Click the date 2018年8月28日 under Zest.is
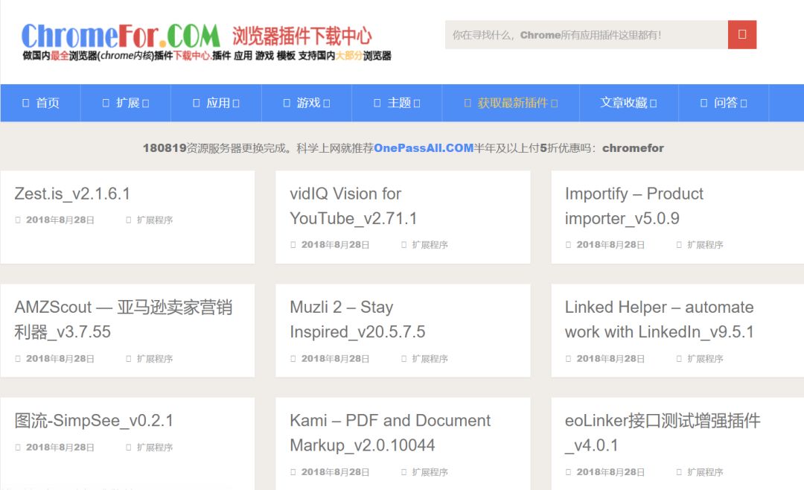The height and width of the screenshot is (490, 804). point(60,220)
